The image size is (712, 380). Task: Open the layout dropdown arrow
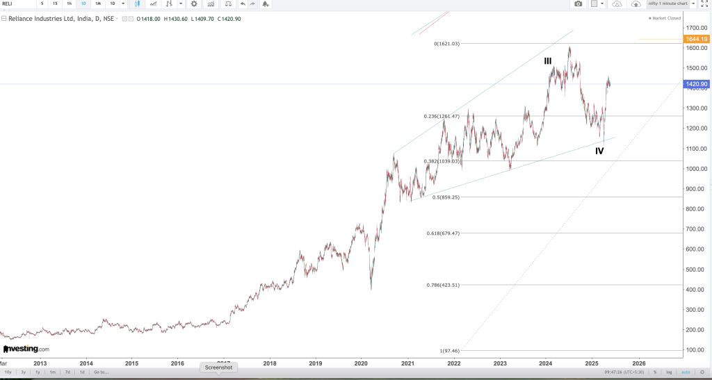coord(603,3)
